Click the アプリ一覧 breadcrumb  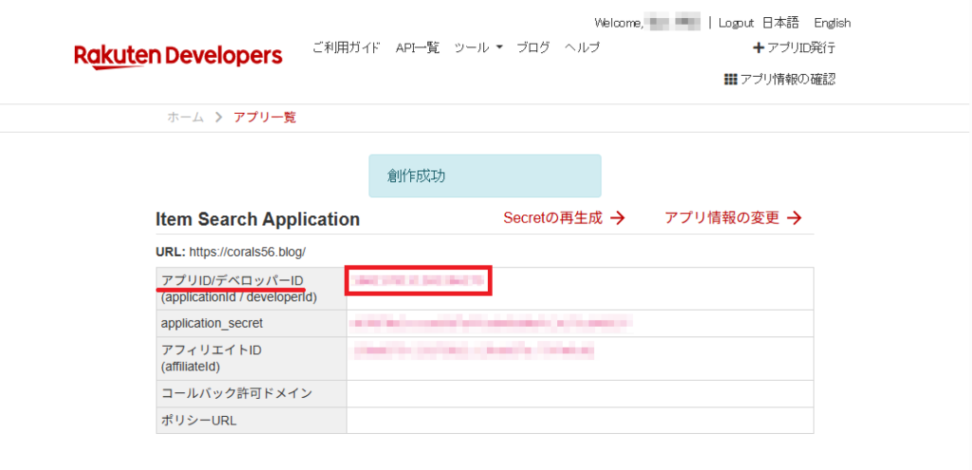[265, 117]
